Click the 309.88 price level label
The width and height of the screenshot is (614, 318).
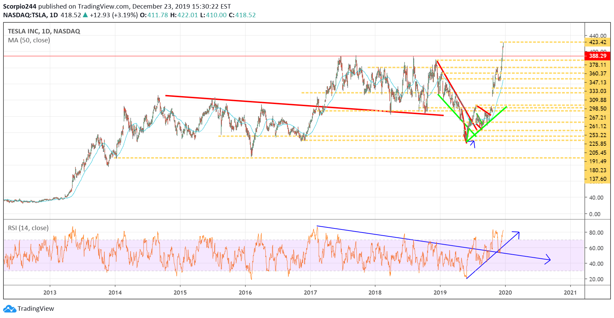[x=597, y=100]
